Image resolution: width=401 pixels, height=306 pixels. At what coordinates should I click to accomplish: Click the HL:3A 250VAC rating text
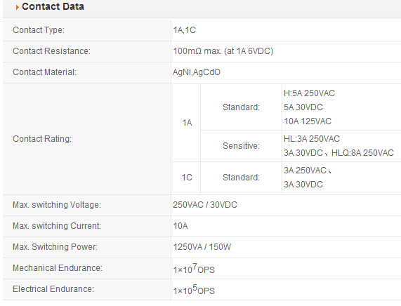click(312, 139)
